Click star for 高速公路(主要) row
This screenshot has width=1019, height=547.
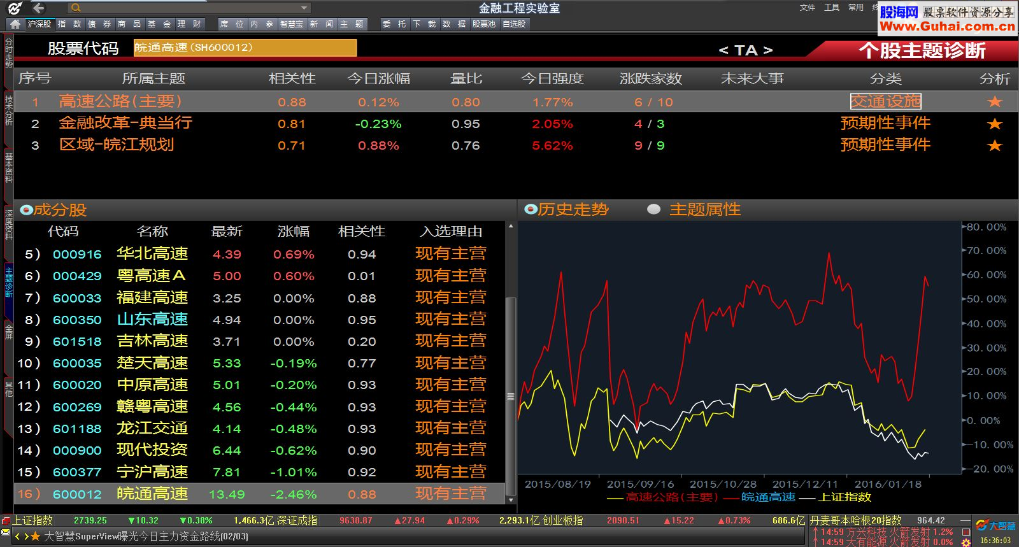click(x=994, y=102)
